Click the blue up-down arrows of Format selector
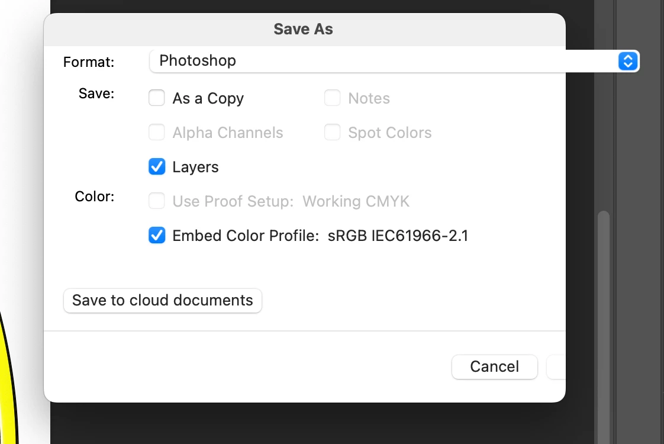 pos(627,61)
